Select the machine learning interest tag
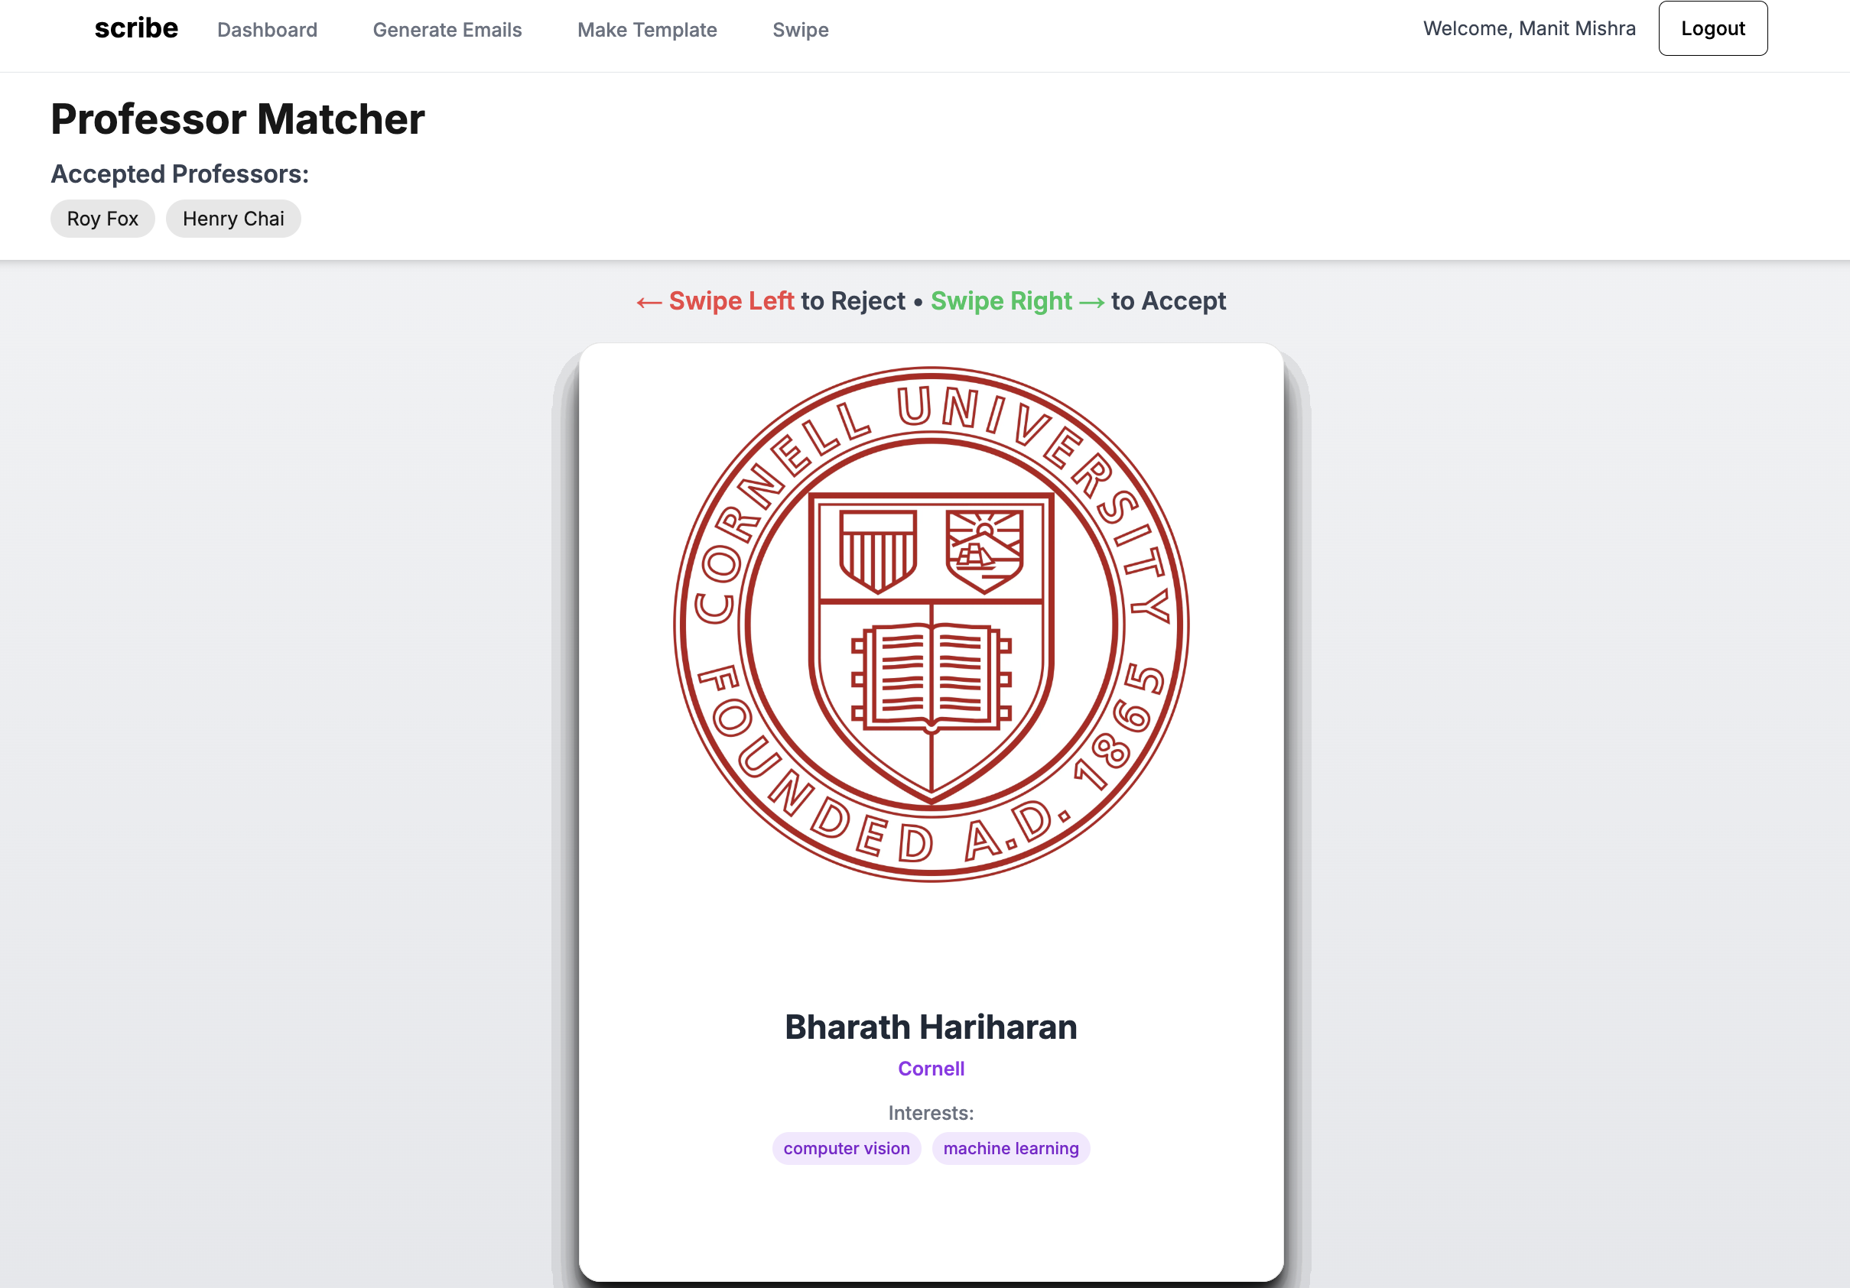Screen dimensions: 1850x1288 pyautogui.click(x=1010, y=1148)
